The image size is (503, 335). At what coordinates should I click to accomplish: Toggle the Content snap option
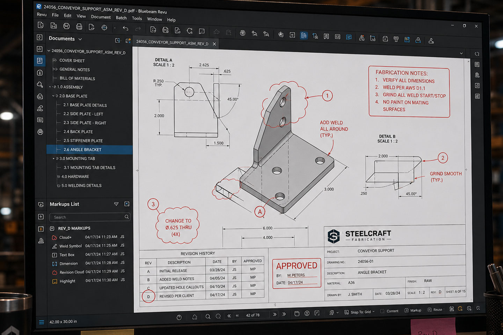[389, 311]
